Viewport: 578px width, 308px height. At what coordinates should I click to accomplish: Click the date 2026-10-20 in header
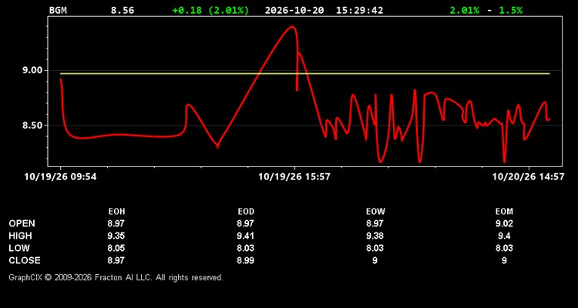[294, 10]
